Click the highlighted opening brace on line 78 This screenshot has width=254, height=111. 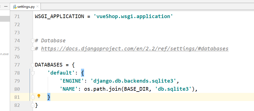click(x=82, y=73)
